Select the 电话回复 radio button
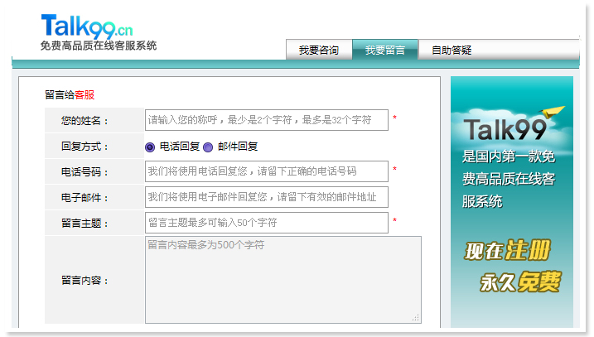 tap(150, 147)
